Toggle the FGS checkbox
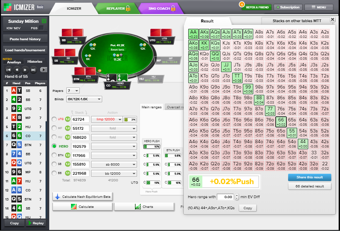 click(41, 28)
